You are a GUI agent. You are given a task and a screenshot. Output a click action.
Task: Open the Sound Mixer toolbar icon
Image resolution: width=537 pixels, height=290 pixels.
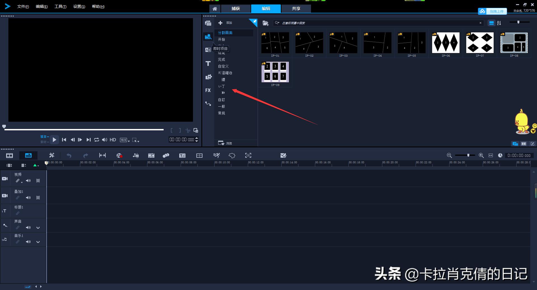point(136,155)
